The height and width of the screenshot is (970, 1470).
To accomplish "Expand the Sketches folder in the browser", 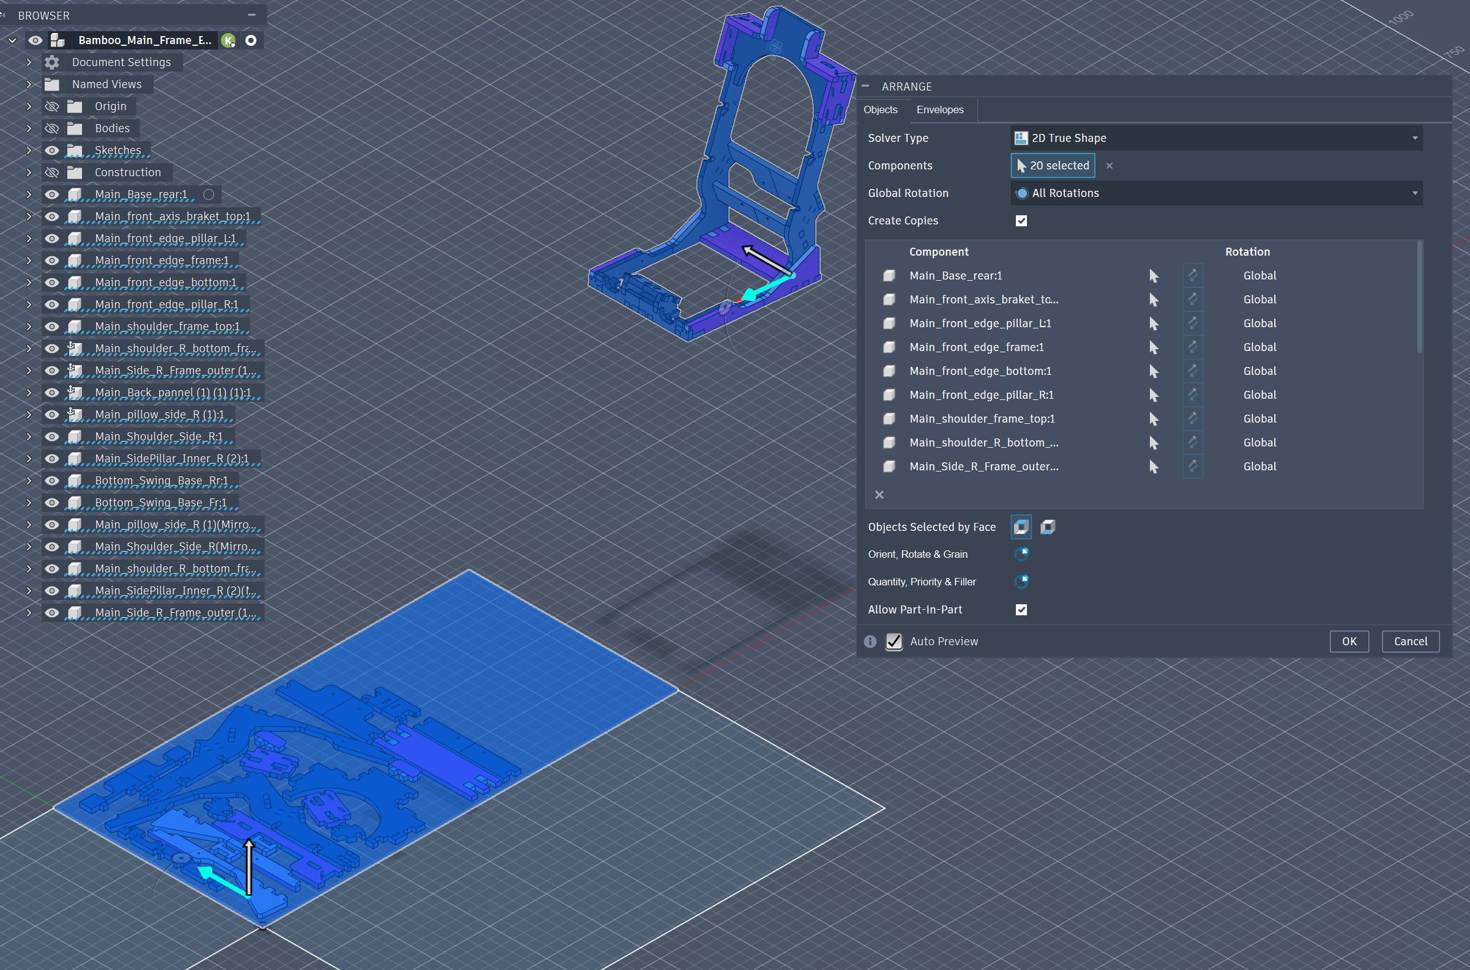I will (x=29, y=150).
